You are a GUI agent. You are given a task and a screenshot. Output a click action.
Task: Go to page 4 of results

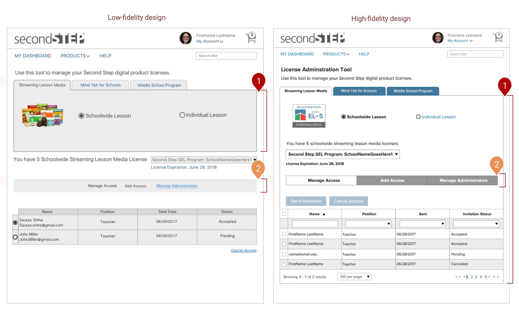pyautogui.click(x=481, y=277)
